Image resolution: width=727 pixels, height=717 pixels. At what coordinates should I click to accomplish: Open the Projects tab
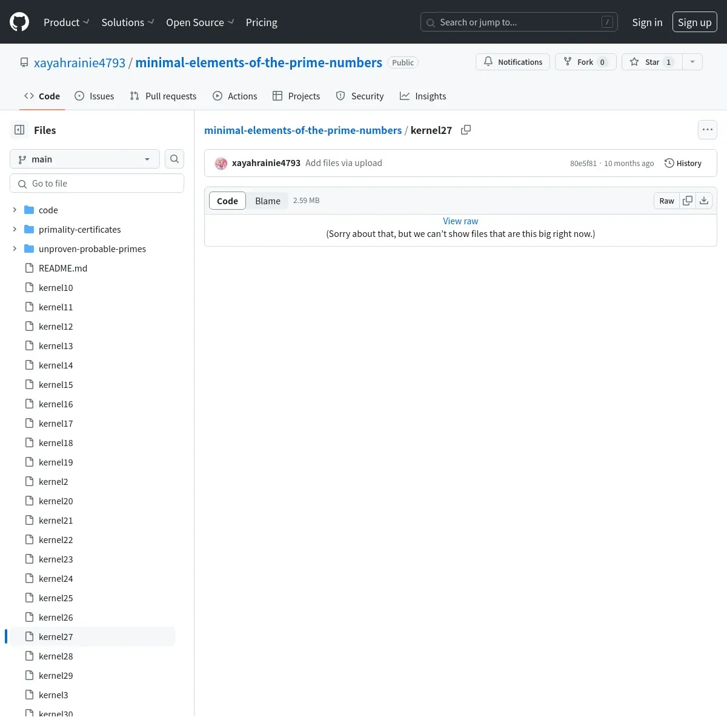pos(296,96)
